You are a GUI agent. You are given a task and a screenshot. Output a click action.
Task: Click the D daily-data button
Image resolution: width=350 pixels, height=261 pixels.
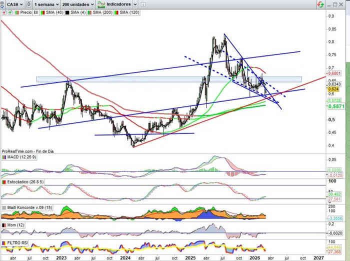pyautogui.click(x=29, y=4)
